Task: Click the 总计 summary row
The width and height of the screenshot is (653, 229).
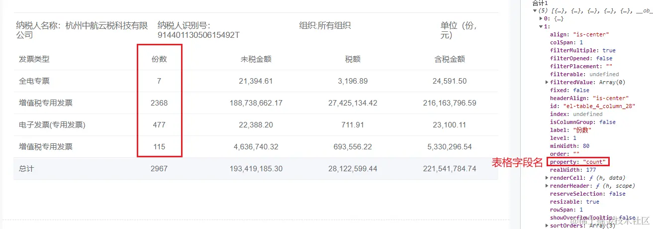Action: point(256,169)
